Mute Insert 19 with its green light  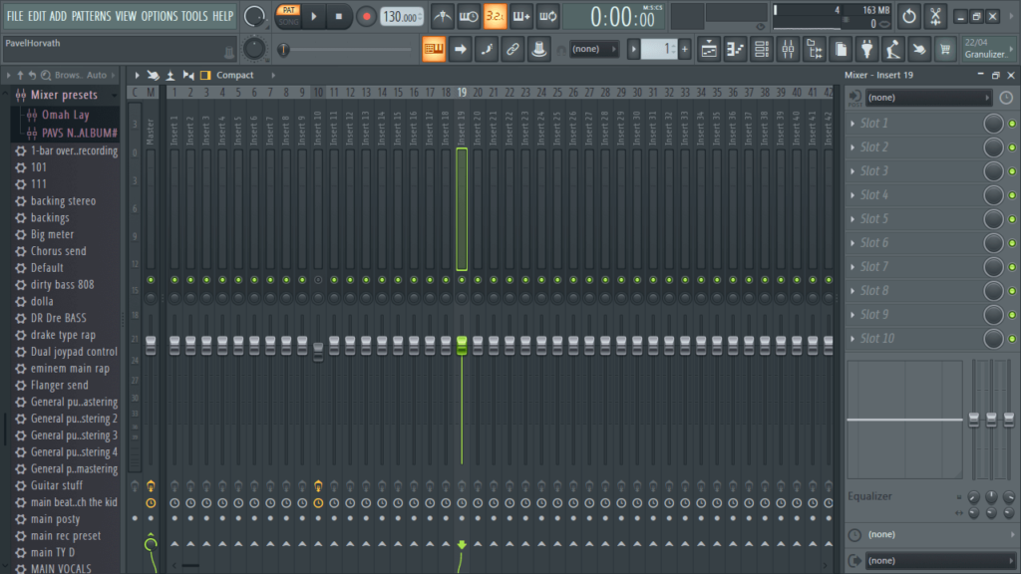[x=462, y=280]
